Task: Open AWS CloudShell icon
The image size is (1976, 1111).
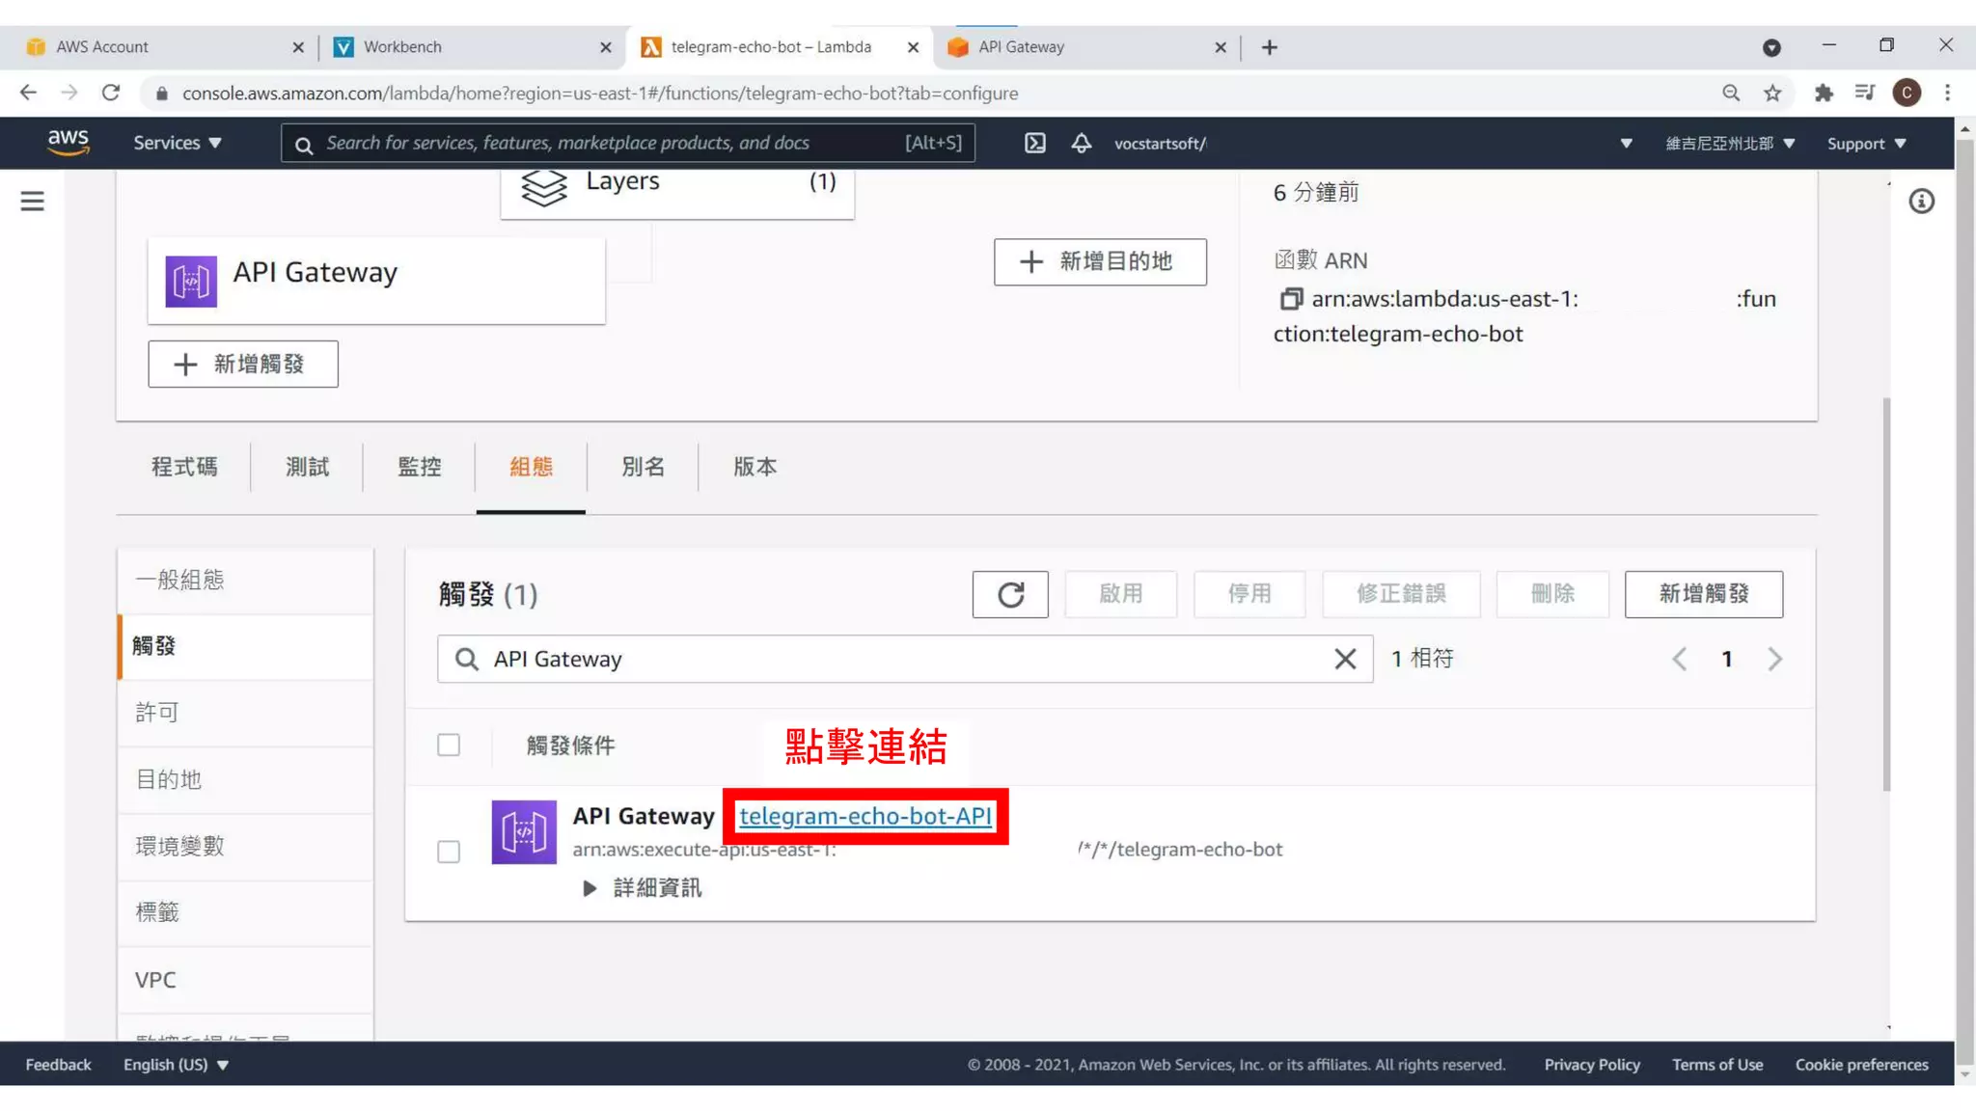Action: pyautogui.click(x=1034, y=144)
